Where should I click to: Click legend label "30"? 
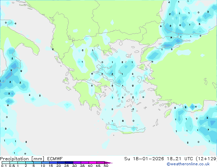(x=75, y=166)
